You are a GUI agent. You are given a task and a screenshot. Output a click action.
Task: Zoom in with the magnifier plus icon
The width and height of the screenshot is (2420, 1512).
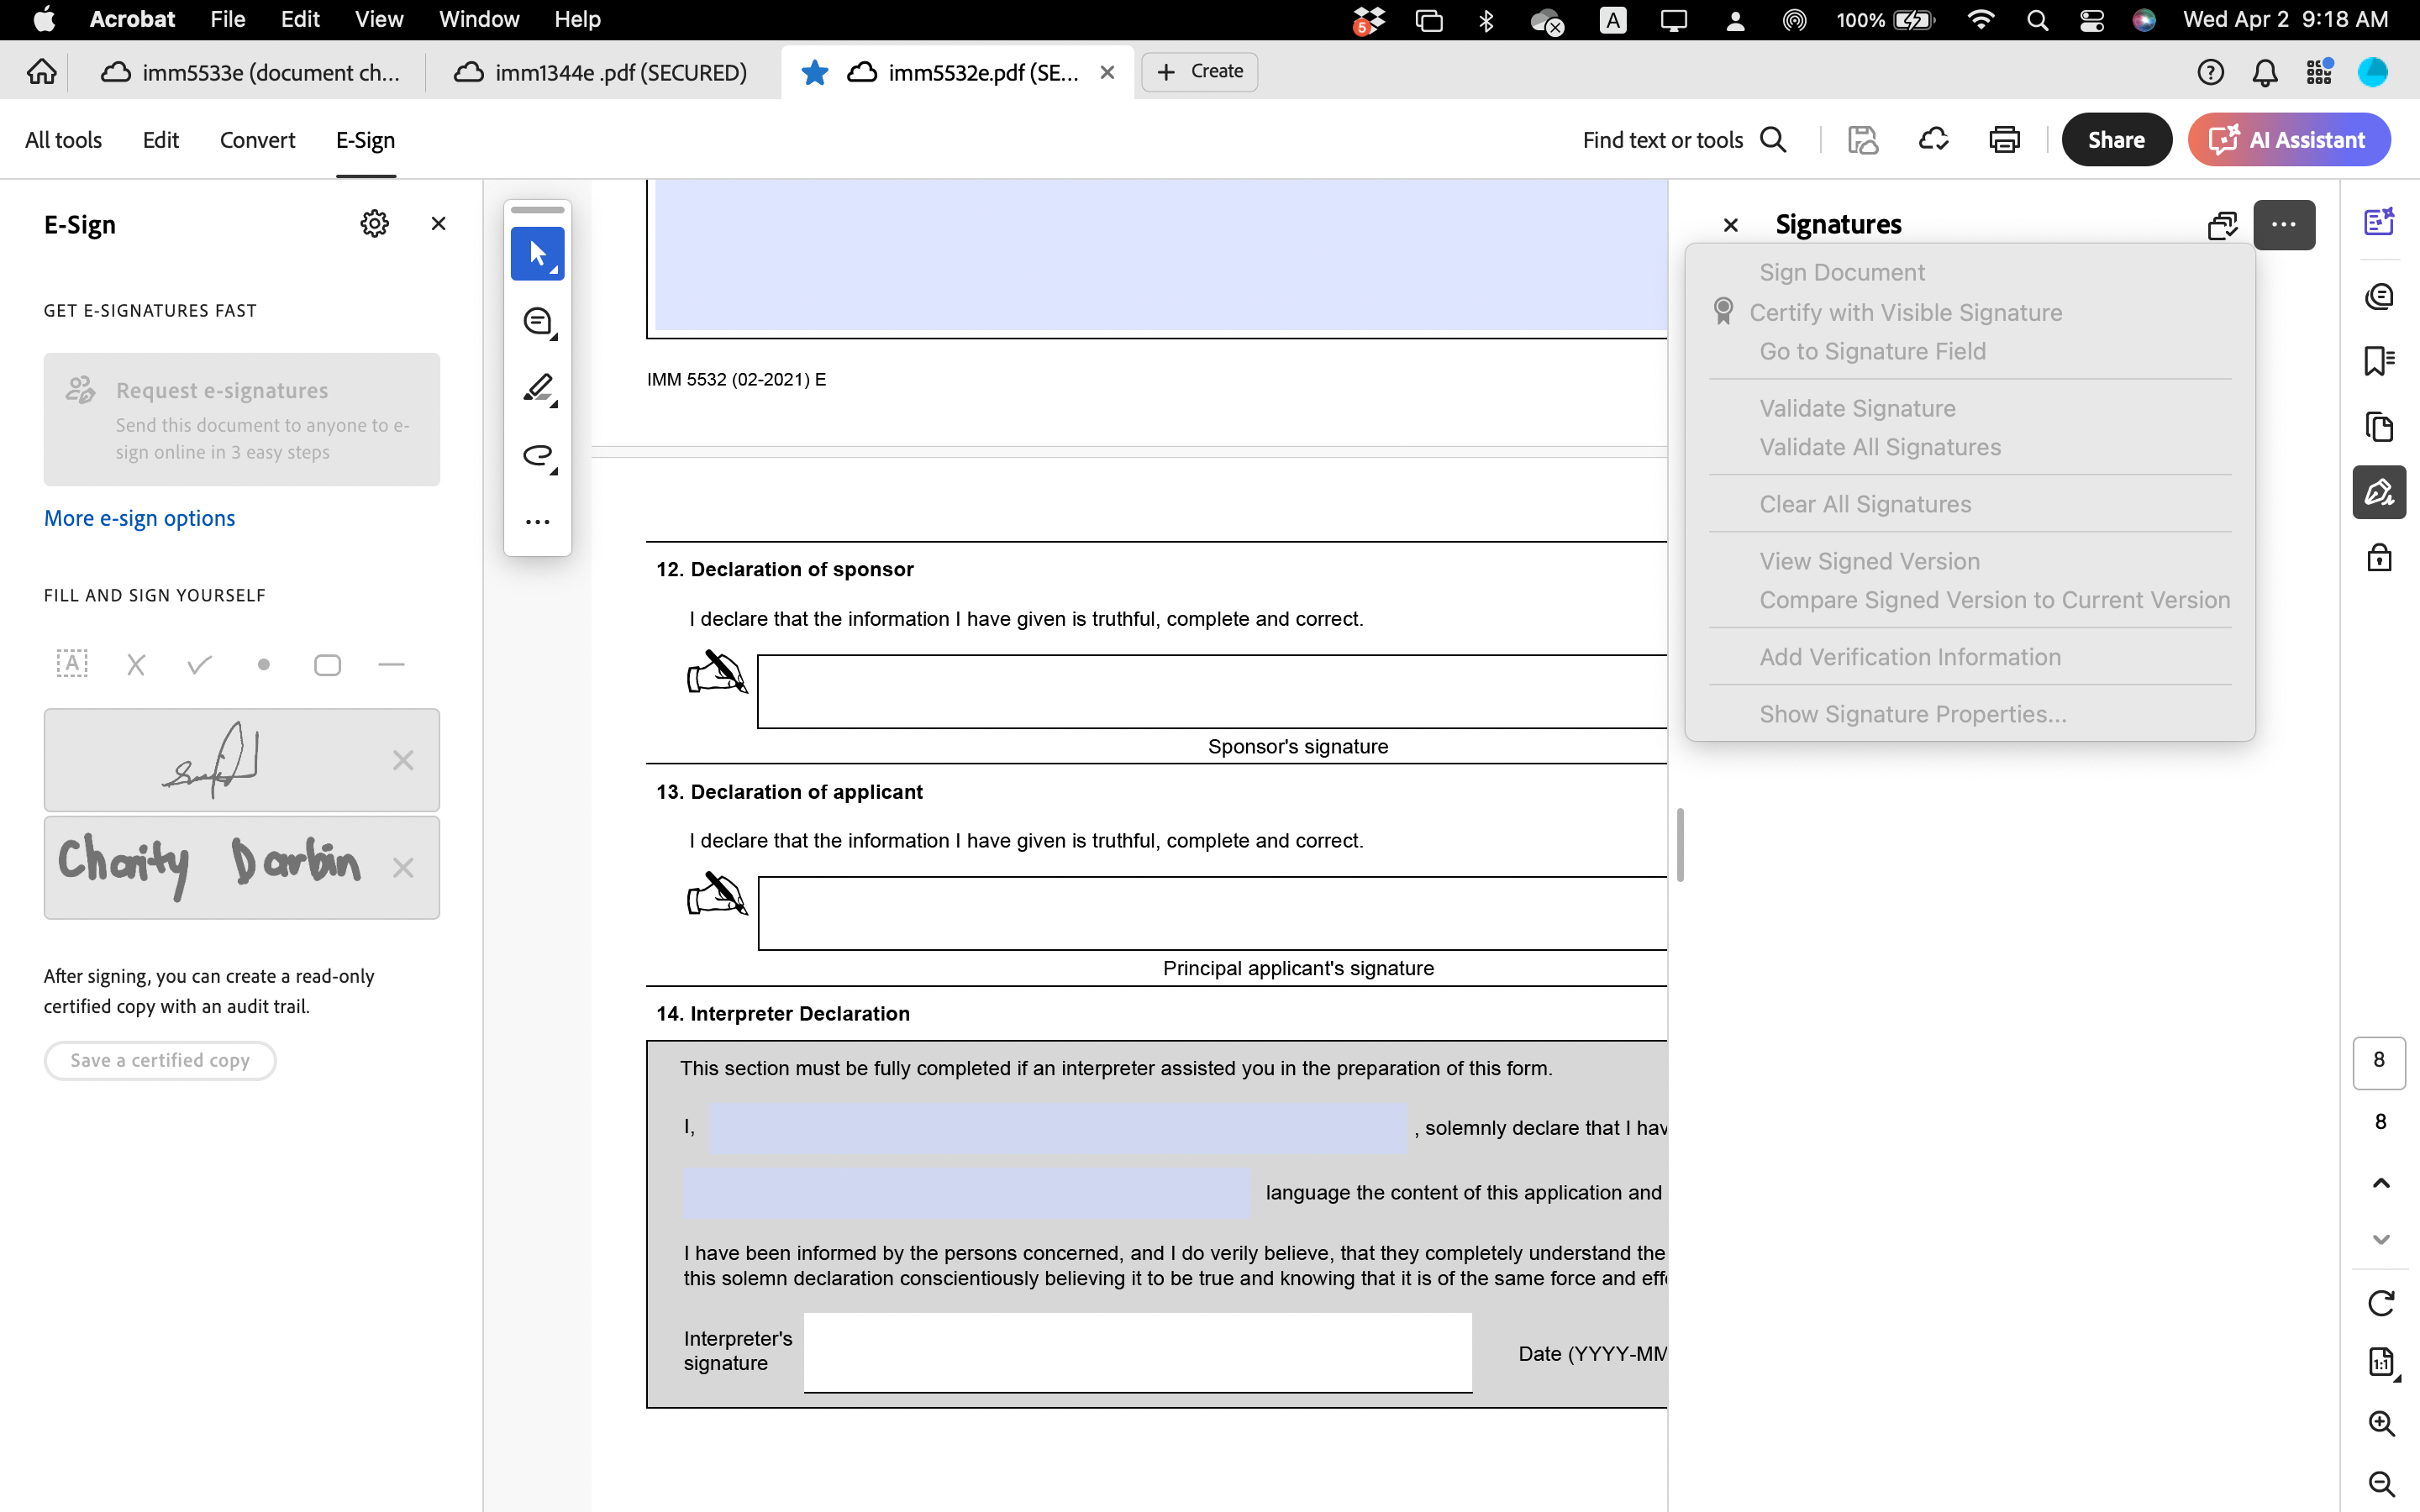click(x=2381, y=1423)
